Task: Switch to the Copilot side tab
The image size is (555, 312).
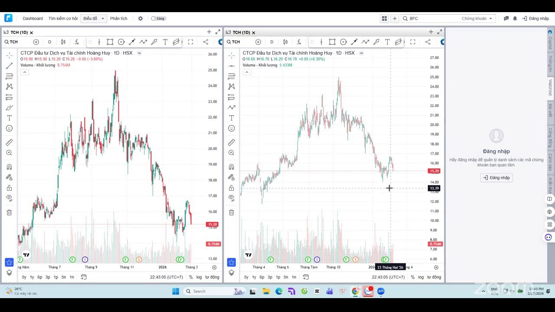Action: tap(550, 40)
